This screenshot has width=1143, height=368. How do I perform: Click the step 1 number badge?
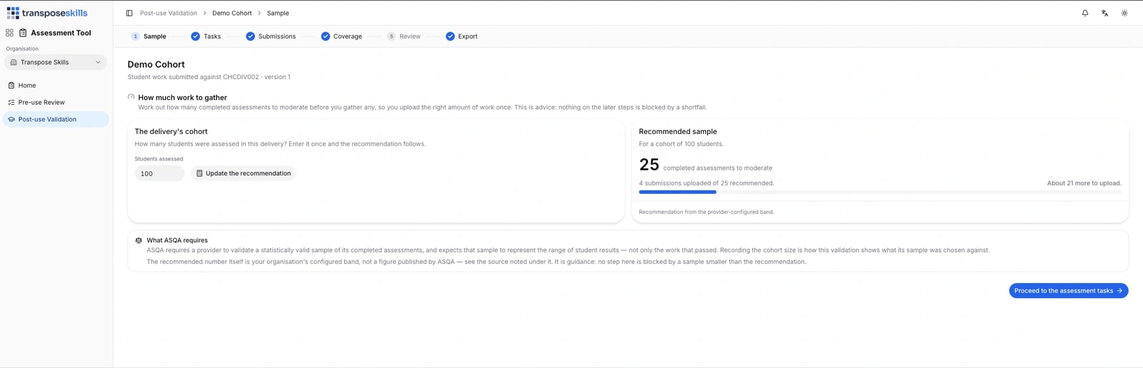pyautogui.click(x=135, y=36)
